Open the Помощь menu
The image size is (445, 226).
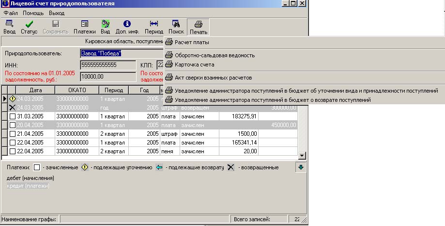tap(33, 13)
